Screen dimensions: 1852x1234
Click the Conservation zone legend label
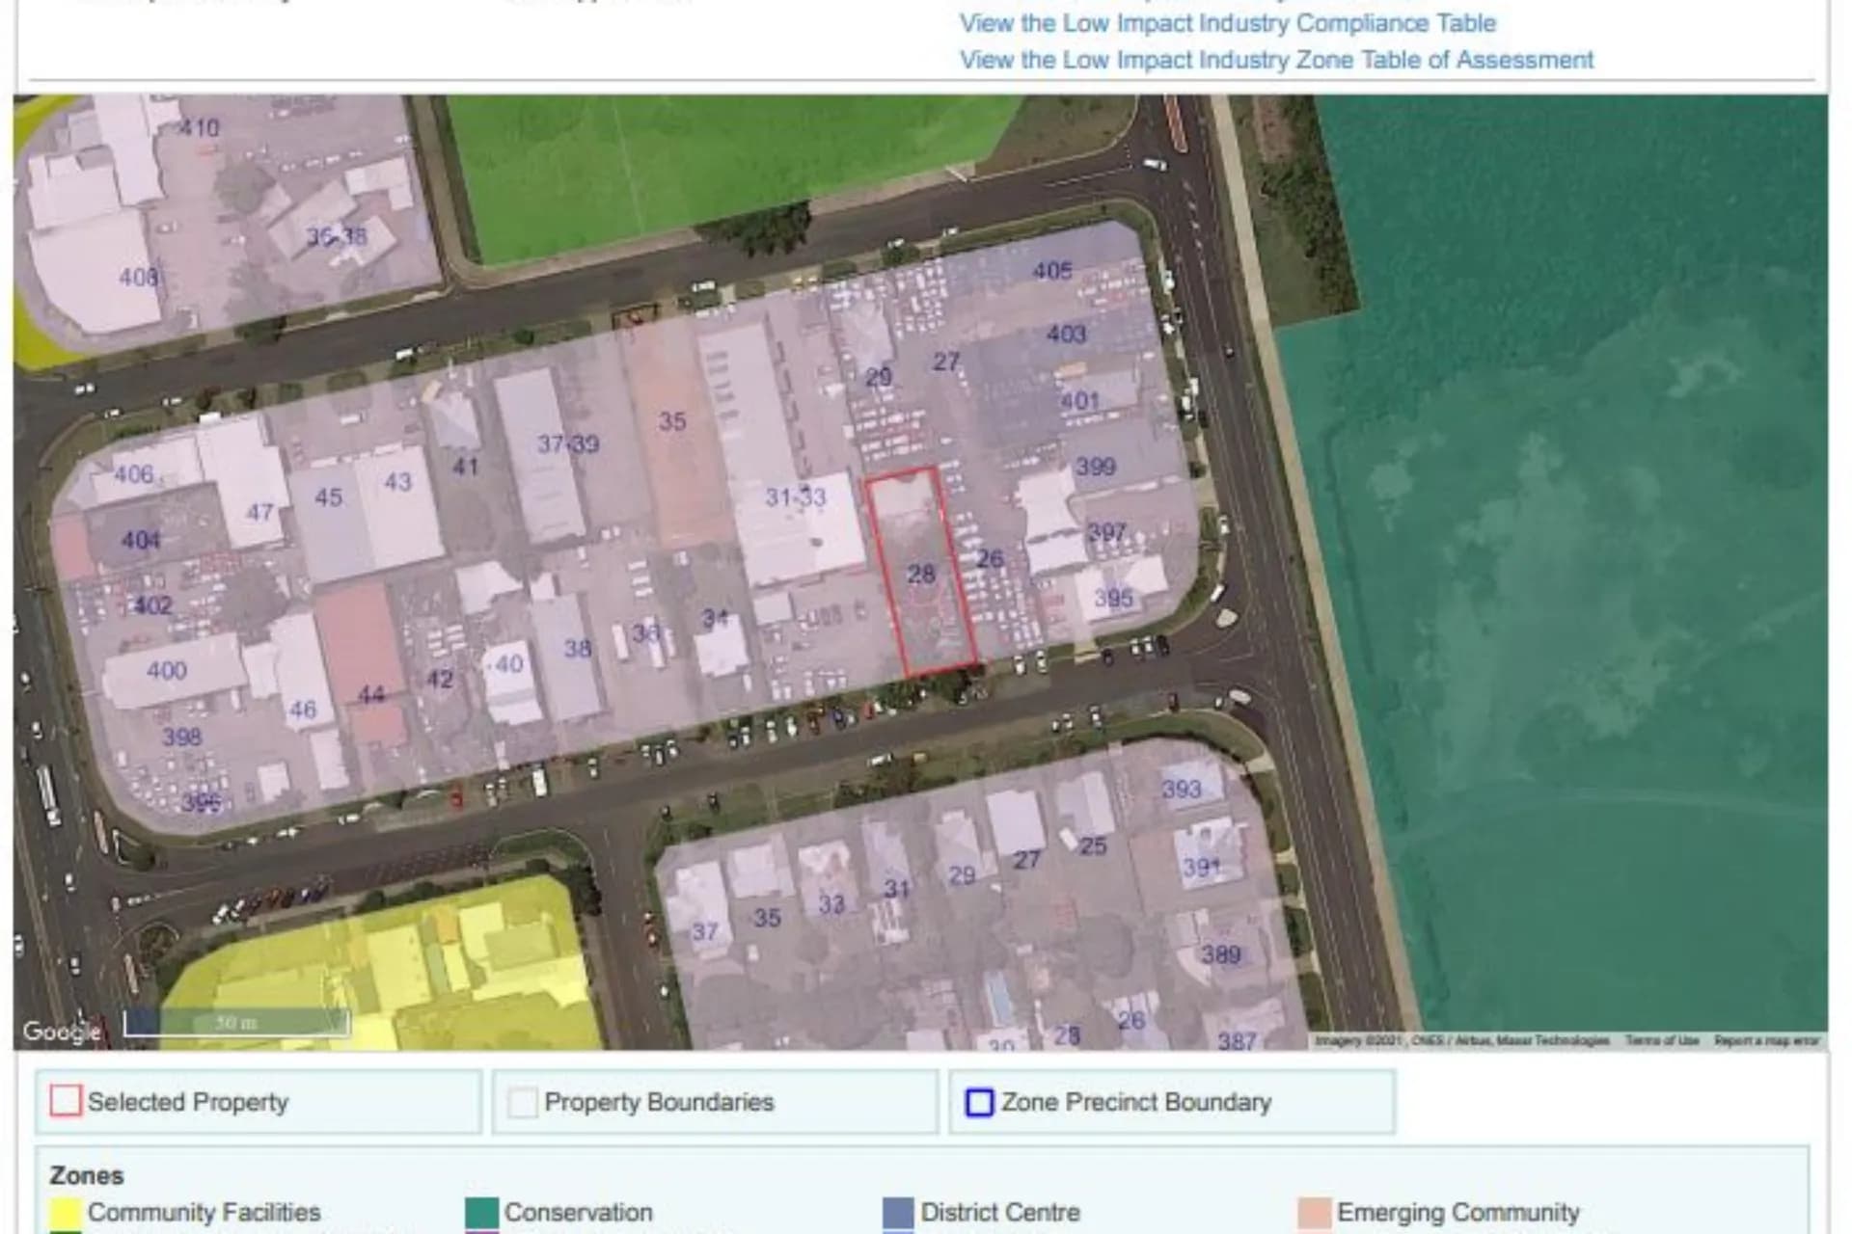tap(579, 1213)
